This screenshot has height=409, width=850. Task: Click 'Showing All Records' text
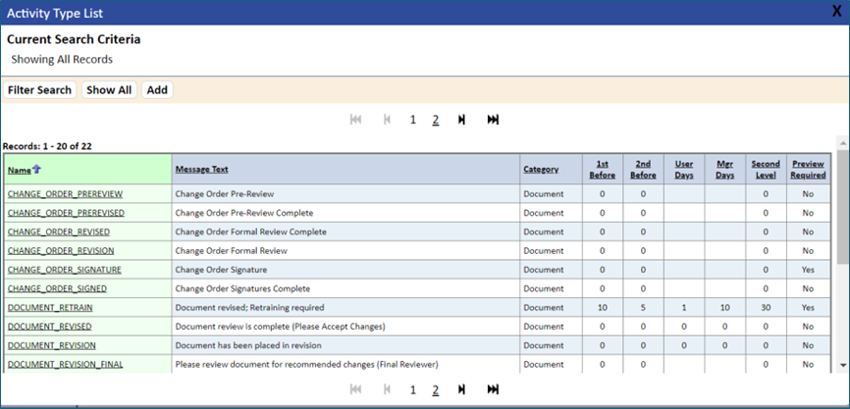click(x=62, y=60)
